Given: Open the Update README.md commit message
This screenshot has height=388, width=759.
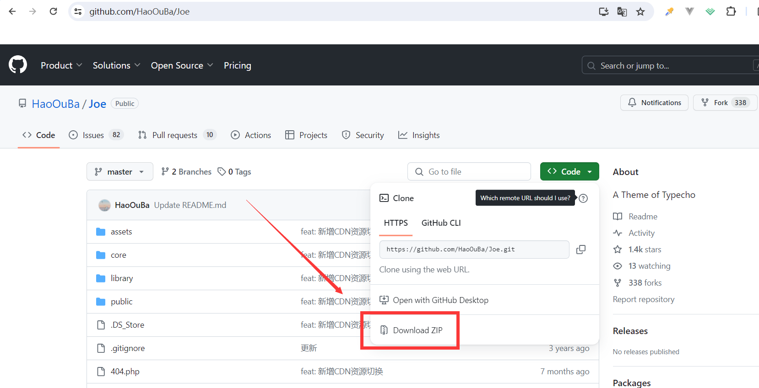Looking at the screenshot, I should point(190,205).
